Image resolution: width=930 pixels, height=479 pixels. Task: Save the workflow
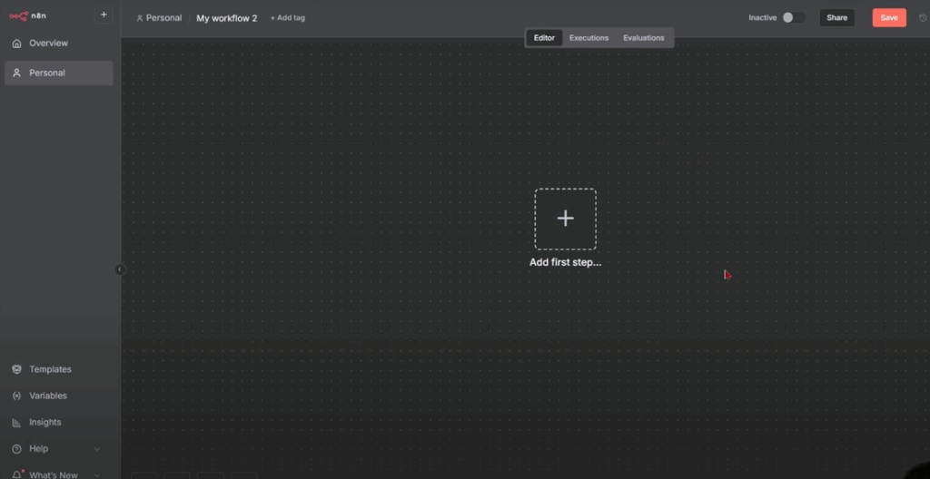click(889, 18)
